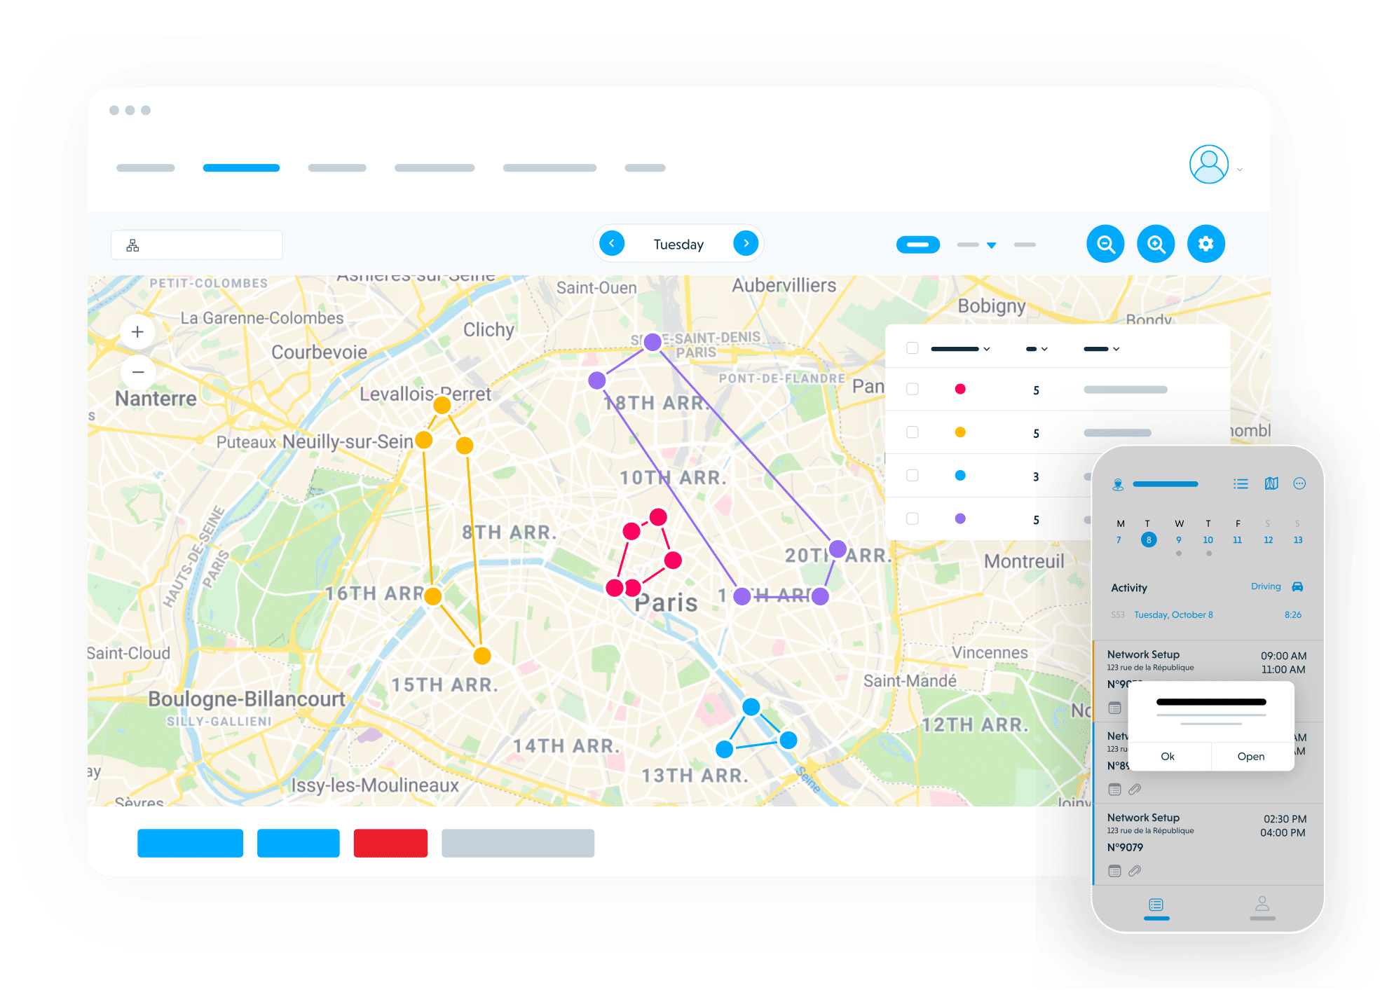Click purple color dot in route table
The height and width of the screenshot is (990, 1380).
[x=960, y=518]
